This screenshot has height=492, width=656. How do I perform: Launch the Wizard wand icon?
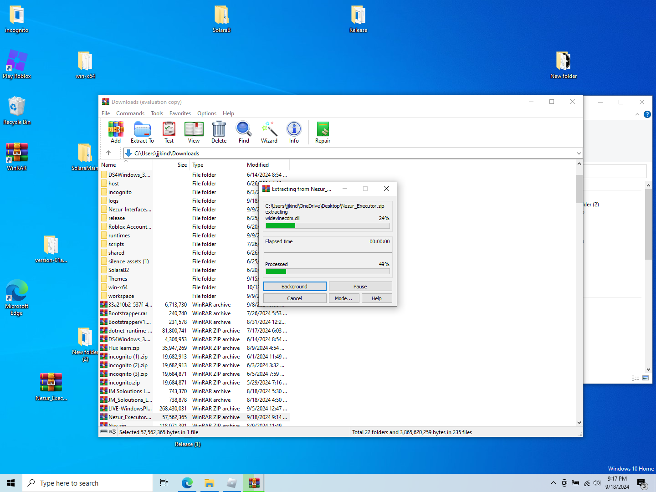(269, 130)
